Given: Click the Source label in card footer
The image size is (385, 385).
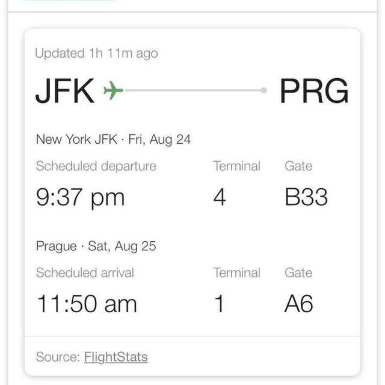Looking at the screenshot, I should click(58, 357).
